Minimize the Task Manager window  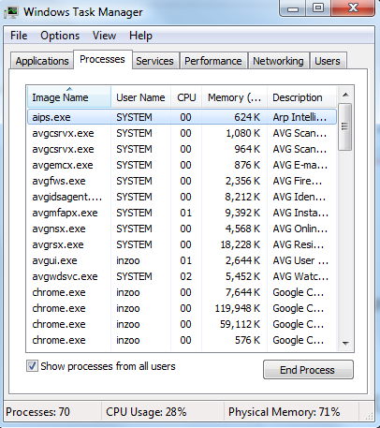292,7
